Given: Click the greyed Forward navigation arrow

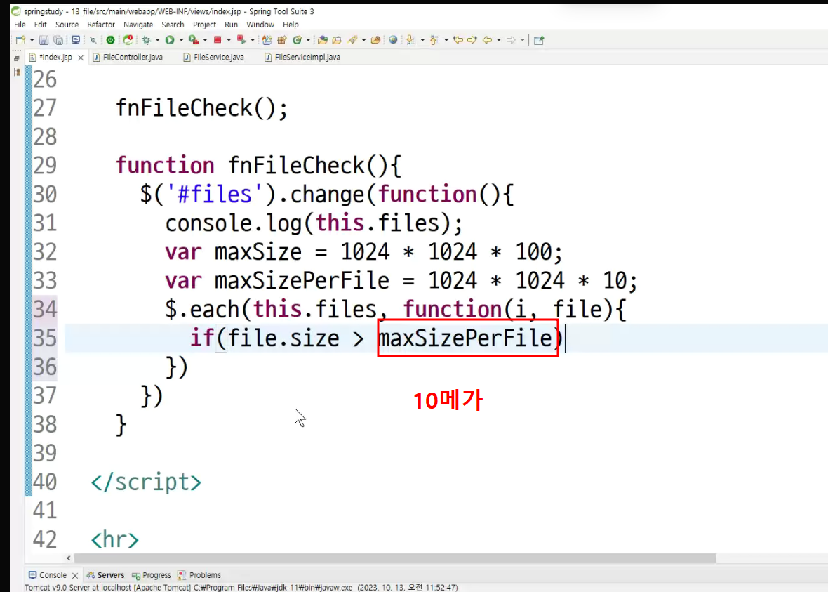Looking at the screenshot, I should pos(511,39).
